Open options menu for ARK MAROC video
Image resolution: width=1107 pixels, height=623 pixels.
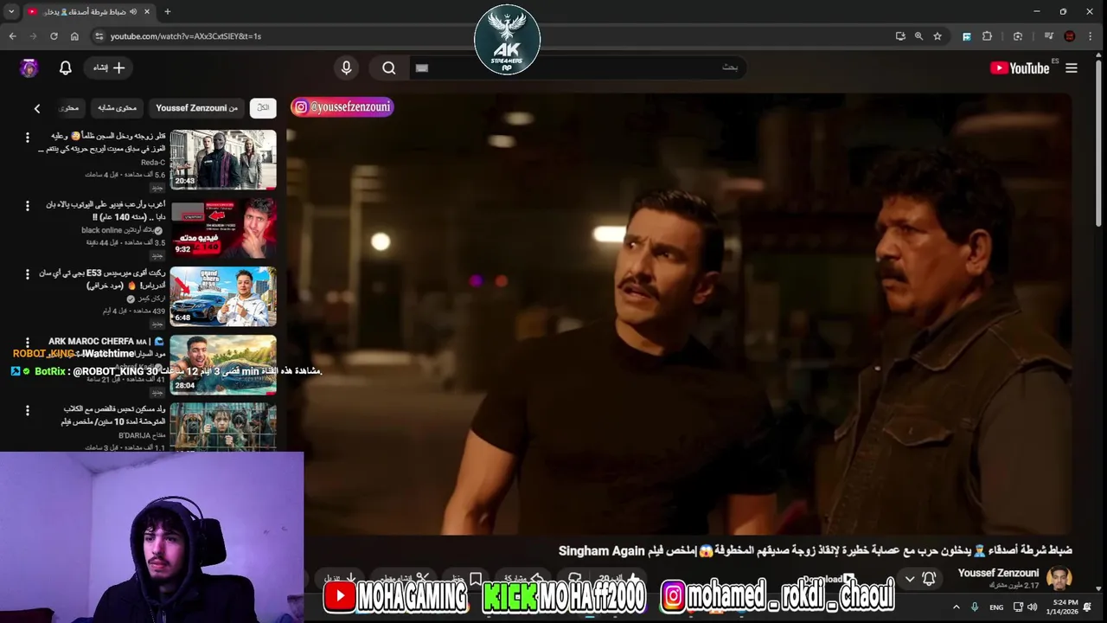[x=27, y=343]
